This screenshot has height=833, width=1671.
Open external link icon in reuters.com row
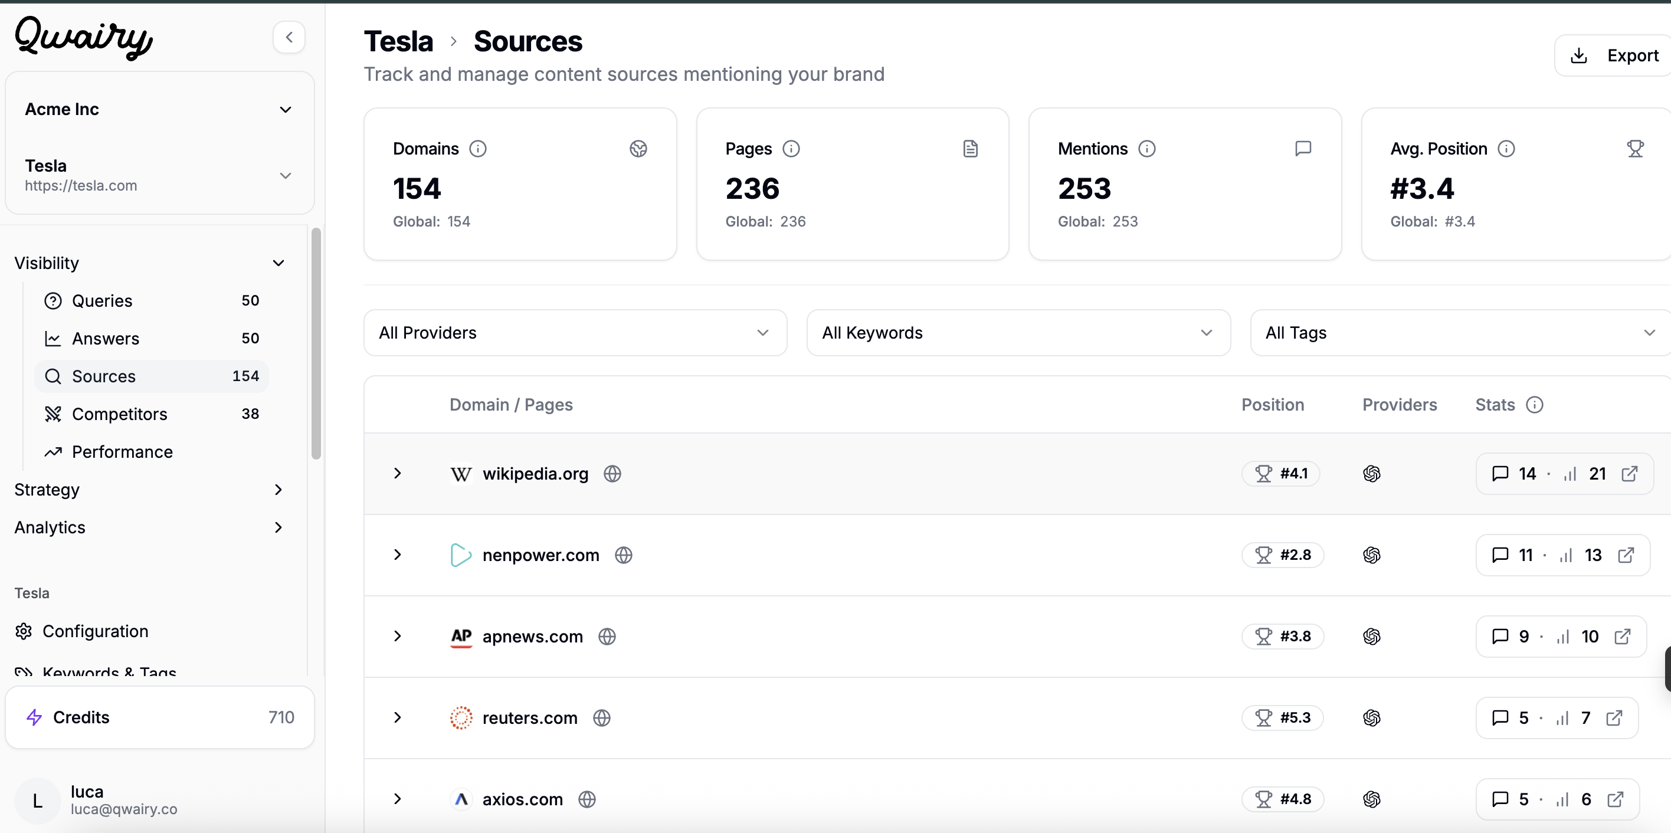pyautogui.click(x=1614, y=718)
